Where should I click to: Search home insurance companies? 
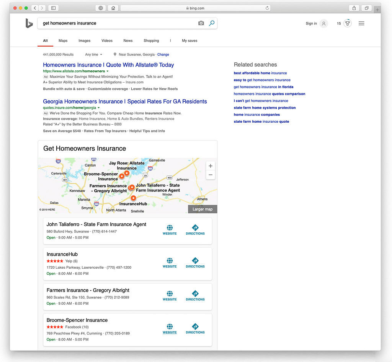(x=257, y=115)
